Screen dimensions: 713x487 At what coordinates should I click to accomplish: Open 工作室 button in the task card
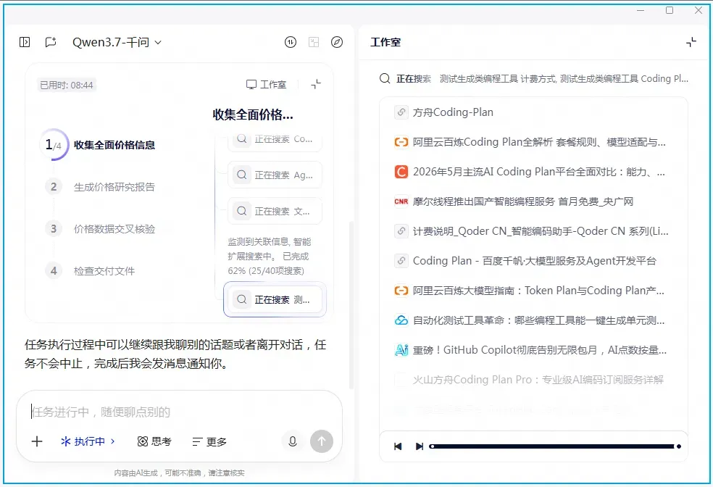[x=267, y=85]
